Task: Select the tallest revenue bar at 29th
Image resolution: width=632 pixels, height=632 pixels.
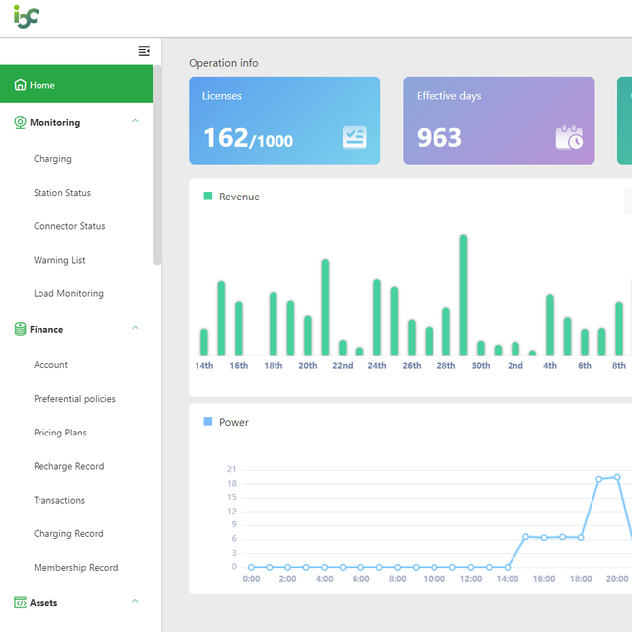Action: tap(463, 294)
